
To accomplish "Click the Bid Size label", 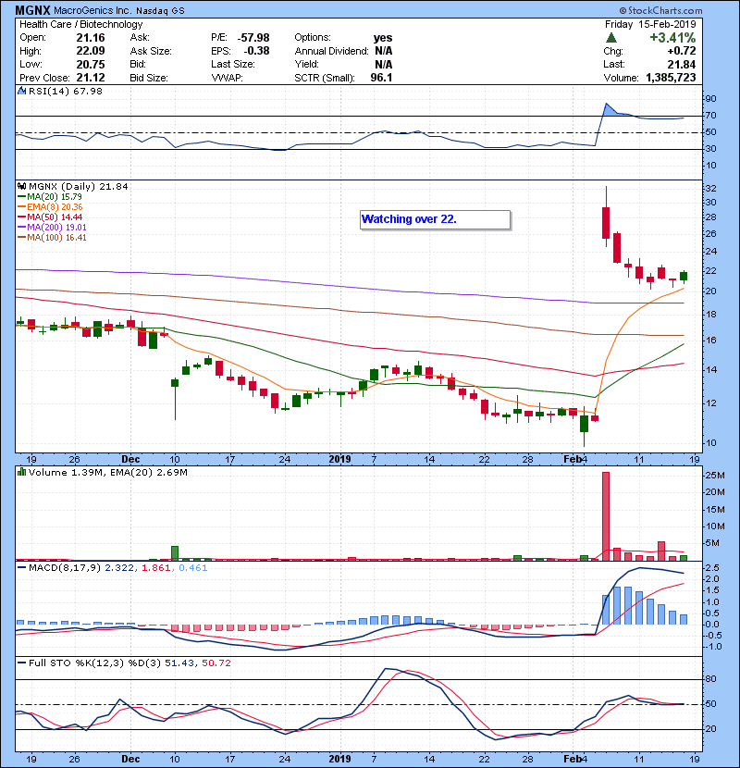I will (x=149, y=78).
